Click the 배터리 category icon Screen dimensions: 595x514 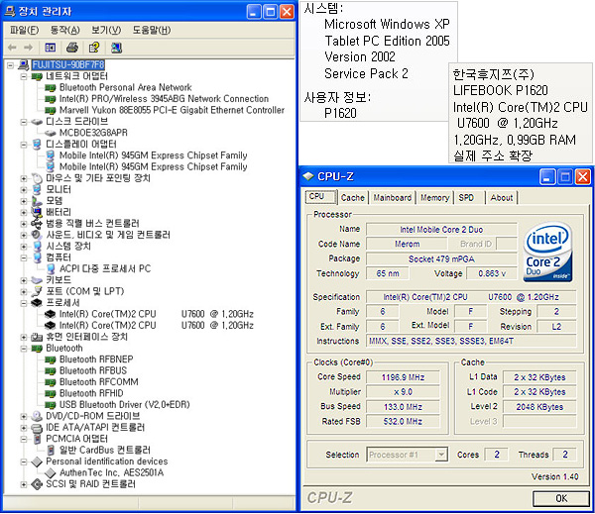click(37, 212)
